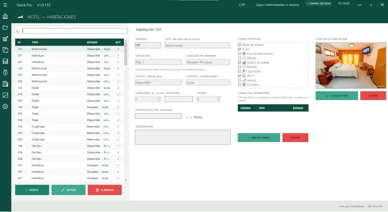Click the Minibar icon

(x=244, y=67)
